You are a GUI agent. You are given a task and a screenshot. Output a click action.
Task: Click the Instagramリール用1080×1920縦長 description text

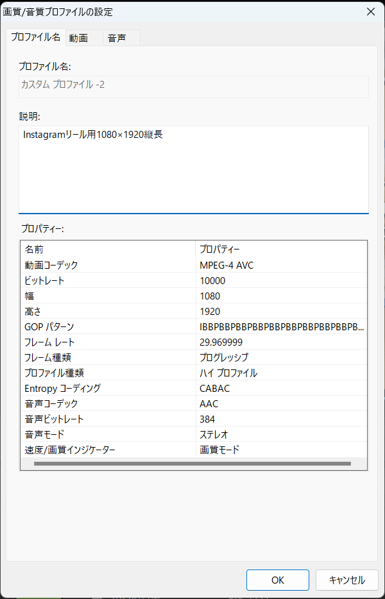(93, 135)
